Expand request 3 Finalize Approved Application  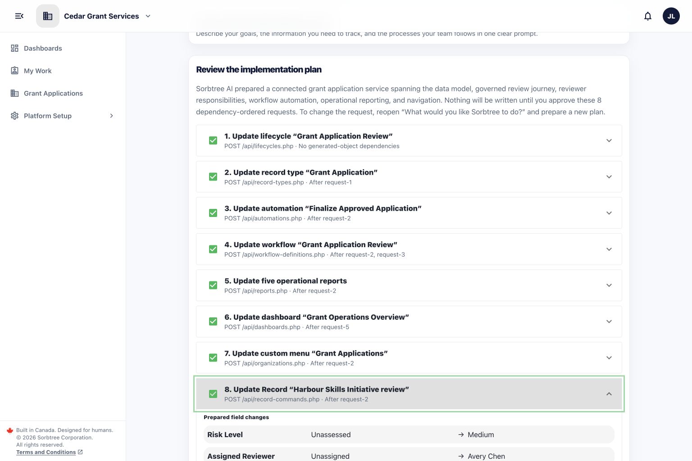click(x=609, y=213)
